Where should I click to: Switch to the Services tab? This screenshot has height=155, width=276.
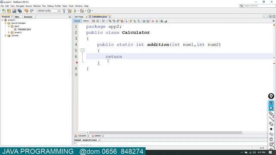click(28, 17)
